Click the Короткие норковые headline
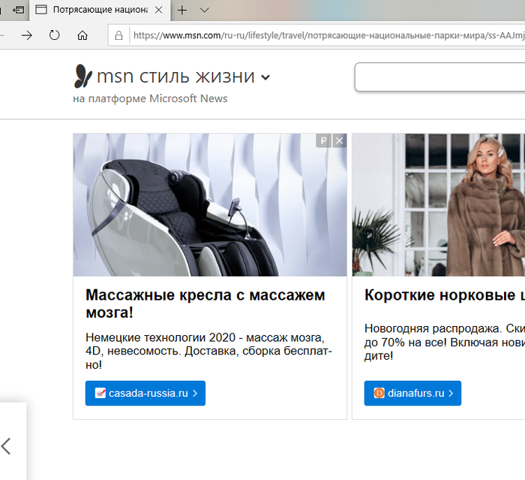Viewport: 525px width, 480px height. click(445, 295)
